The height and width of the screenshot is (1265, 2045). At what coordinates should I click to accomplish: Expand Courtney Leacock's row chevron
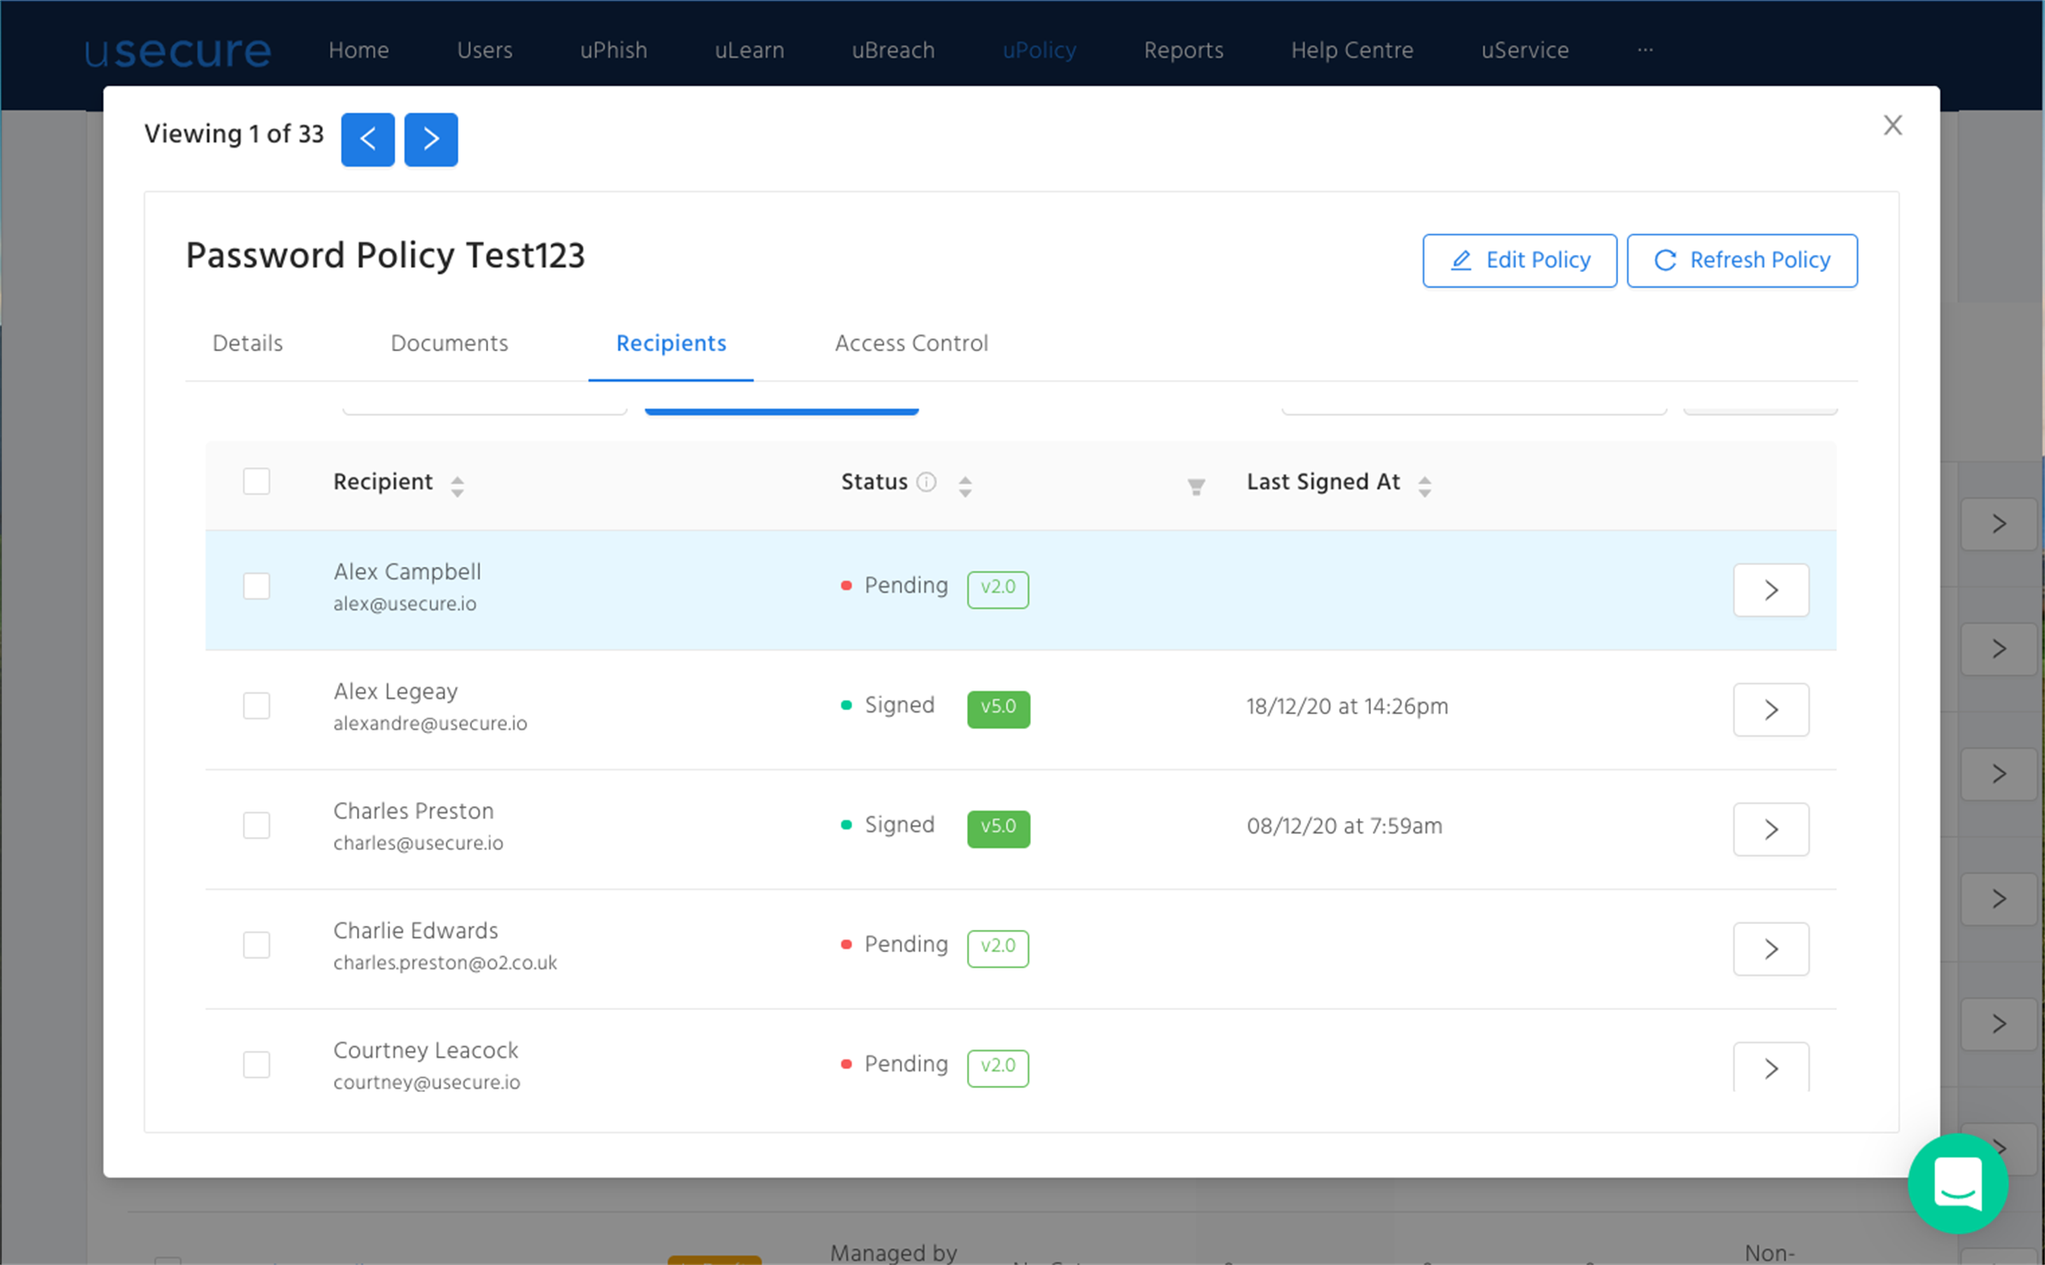pyautogui.click(x=1771, y=1066)
